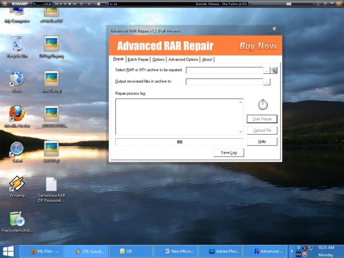Click the network tray icon
This screenshot has width=344, height=258.
point(310,248)
